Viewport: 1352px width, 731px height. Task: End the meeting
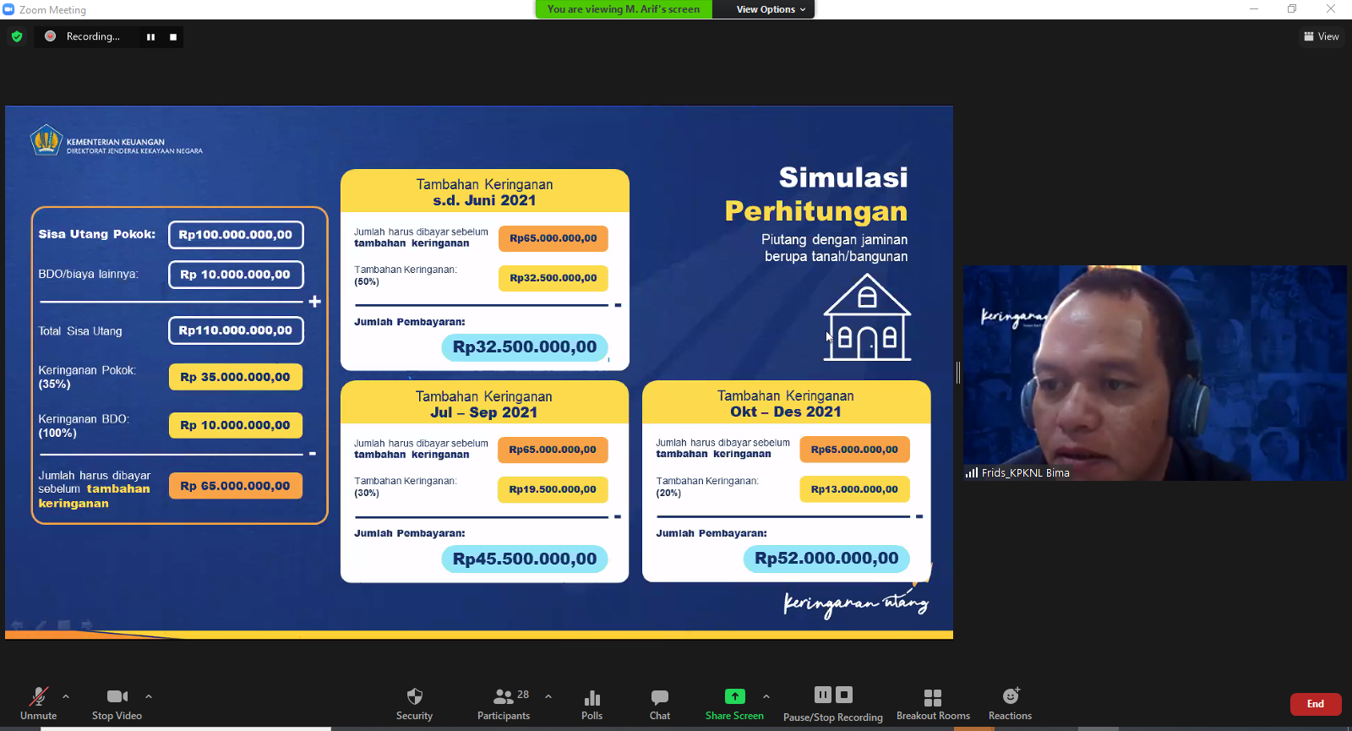1315,704
